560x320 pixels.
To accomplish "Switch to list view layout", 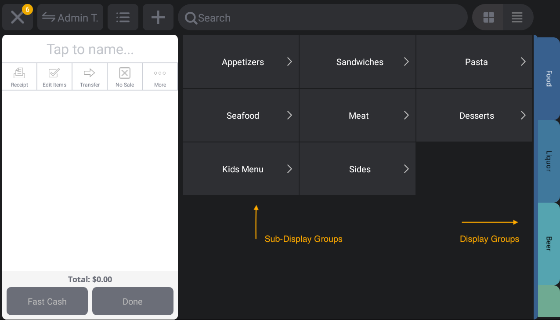I will (x=517, y=17).
